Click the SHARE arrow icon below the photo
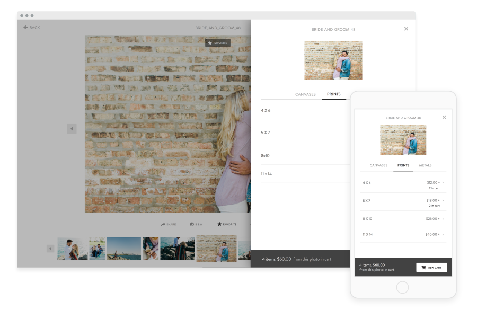Image resolution: width=477 pixels, height=318 pixels. pos(163,224)
